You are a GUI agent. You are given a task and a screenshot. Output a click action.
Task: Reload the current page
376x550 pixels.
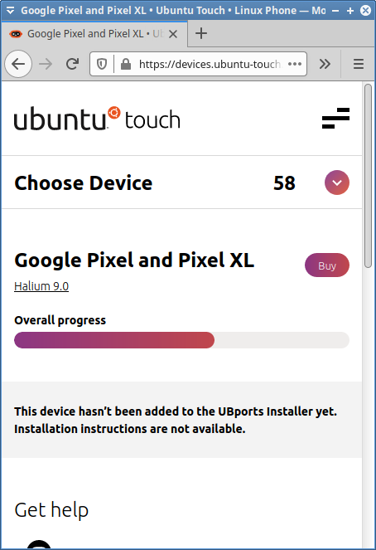(73, 64)
